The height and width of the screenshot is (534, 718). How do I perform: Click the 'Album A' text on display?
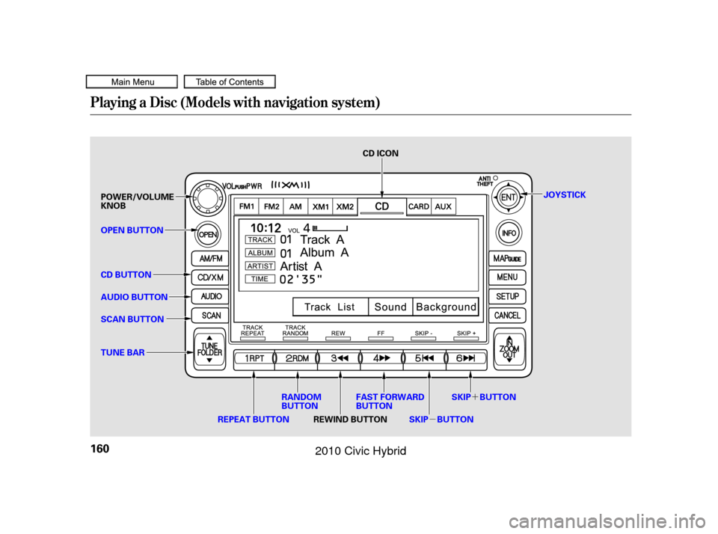click(324, 252)
